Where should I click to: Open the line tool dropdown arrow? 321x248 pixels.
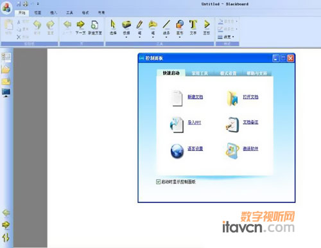166,37
